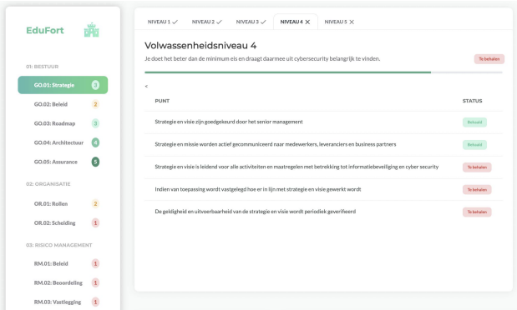Screen dimensions: 517x310
Task: Select row 'De geldigheid en uitvoerbaarheid van de strategie'
Action: [x=323, y=212]
